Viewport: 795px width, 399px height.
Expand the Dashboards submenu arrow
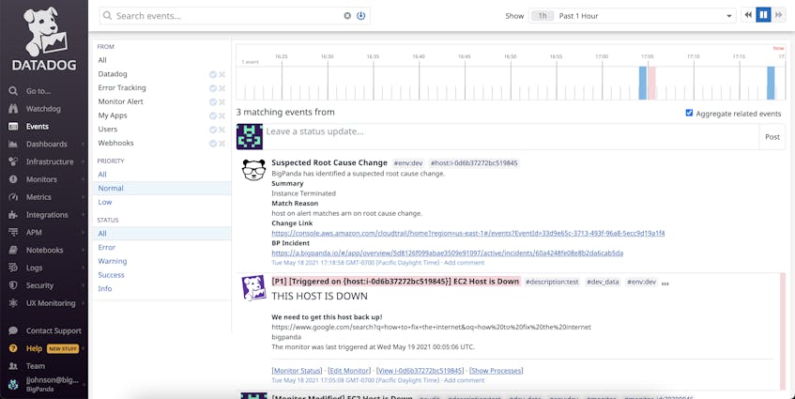(84, 145)
